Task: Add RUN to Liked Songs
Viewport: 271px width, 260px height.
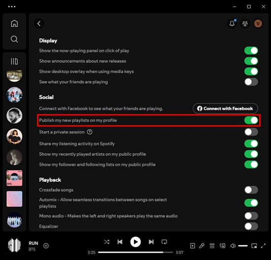Action: click(x=46, y=246)
